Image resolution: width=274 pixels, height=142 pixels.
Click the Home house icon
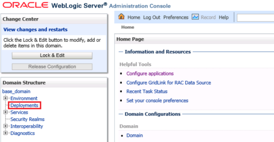coord(121,17)
